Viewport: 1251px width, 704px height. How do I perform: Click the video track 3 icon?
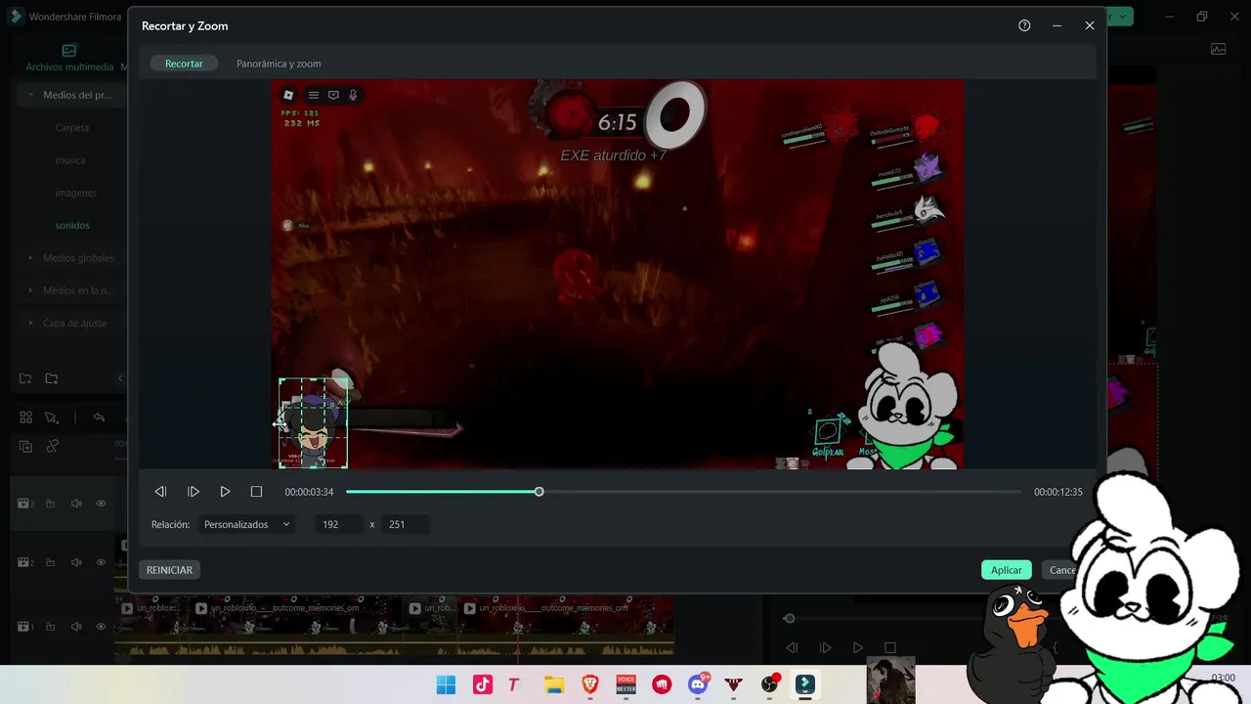point(25,504)
